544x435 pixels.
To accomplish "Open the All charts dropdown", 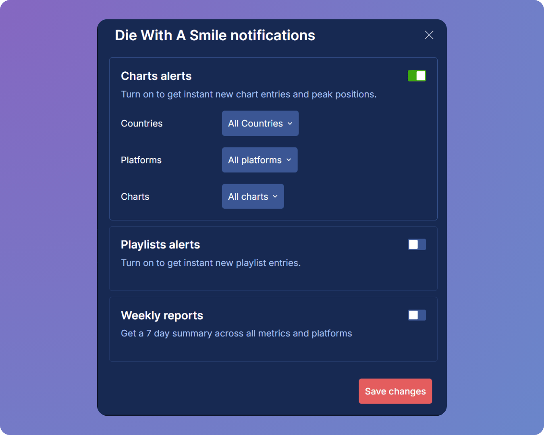I will tap(253, 196).
